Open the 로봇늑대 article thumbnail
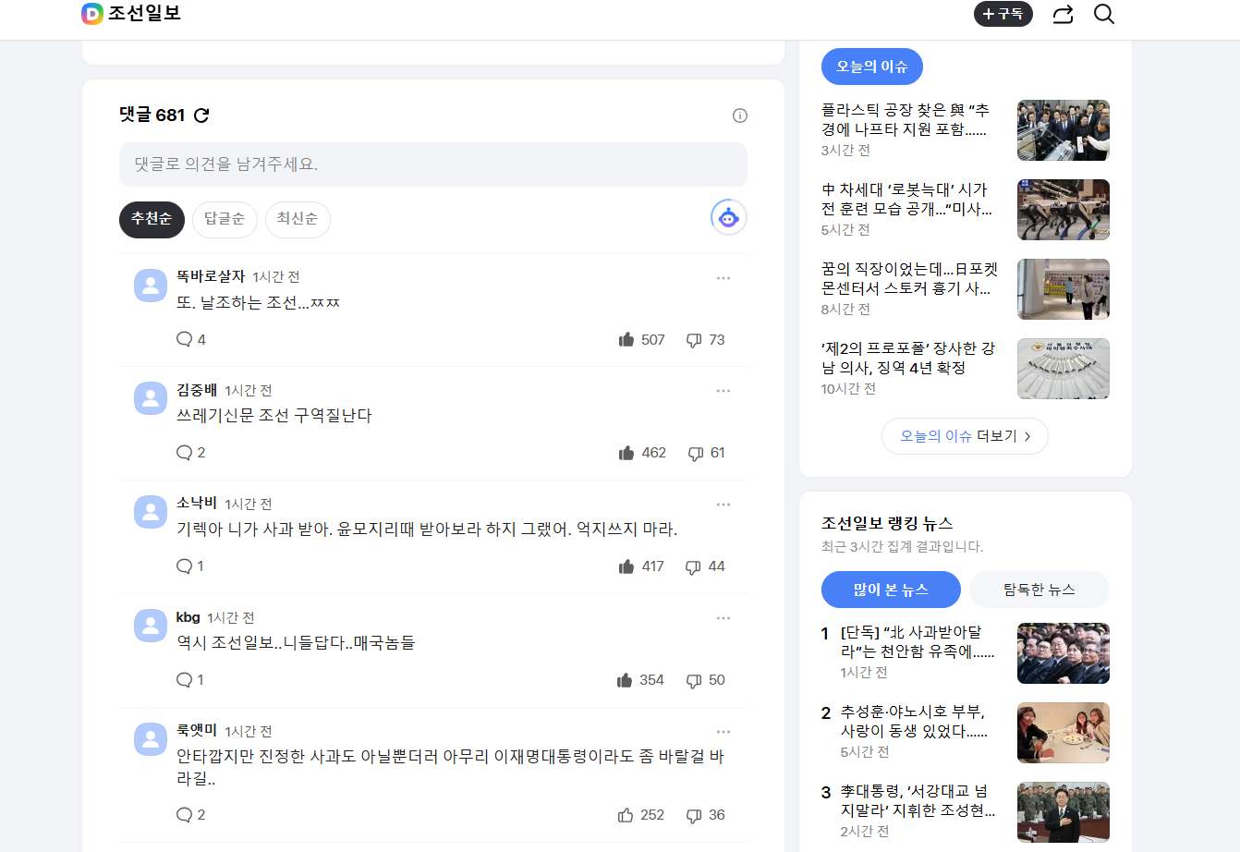Screen dimensions: 1240x852 coord(1064,210)
